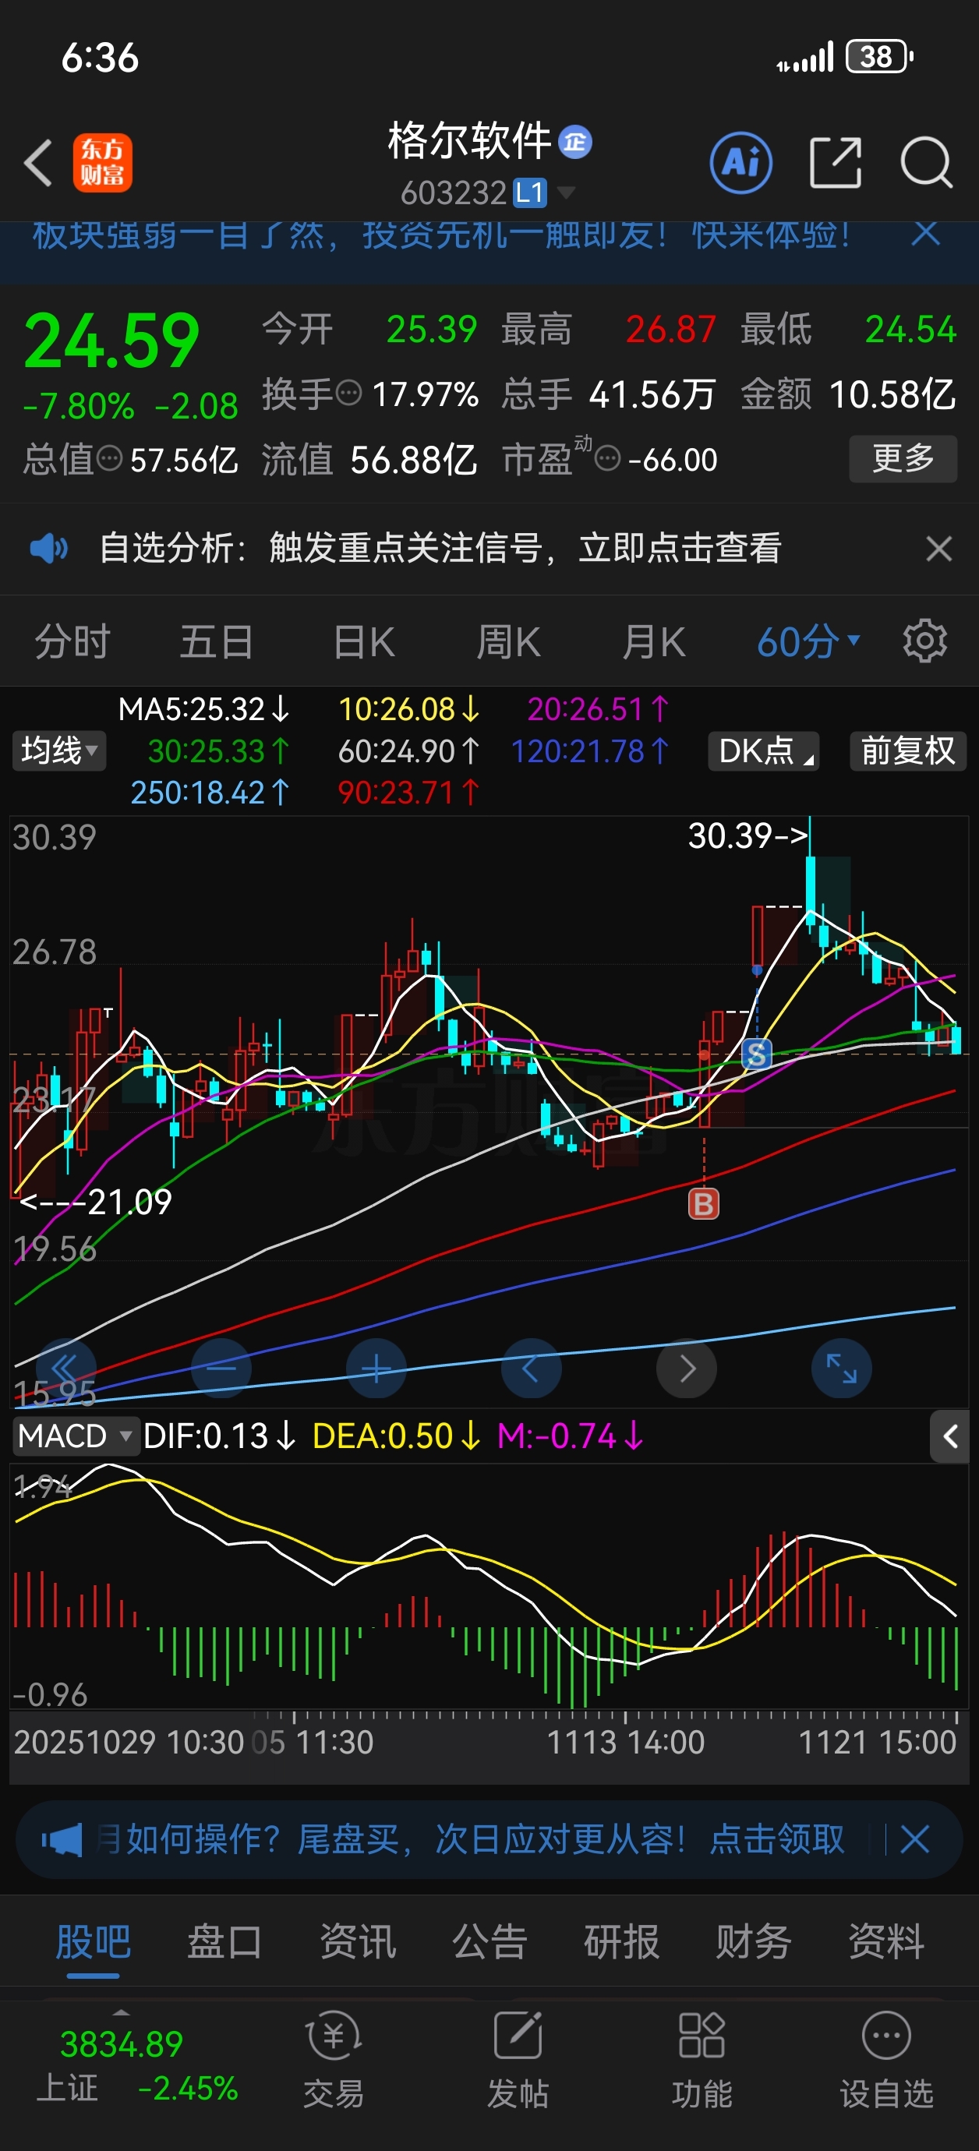Tap the 点击领取 link

[777, 1839]
